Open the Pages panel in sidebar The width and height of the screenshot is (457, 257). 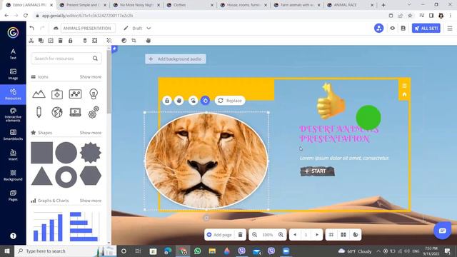[x=13, y=196]
